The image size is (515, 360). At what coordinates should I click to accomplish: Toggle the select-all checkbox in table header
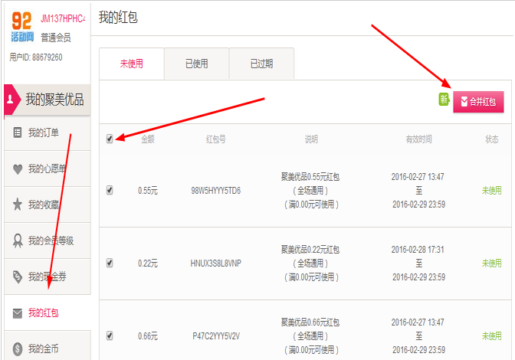110,139
